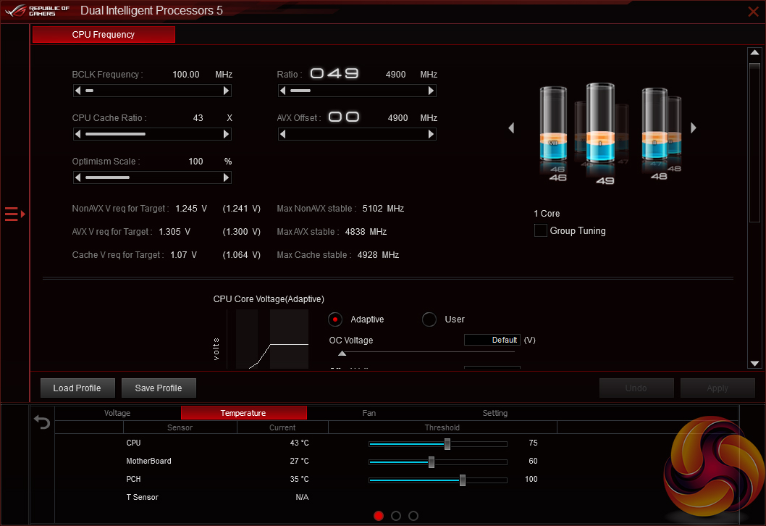Click the Optimism Scale slider track

click(x=152, y=178)
